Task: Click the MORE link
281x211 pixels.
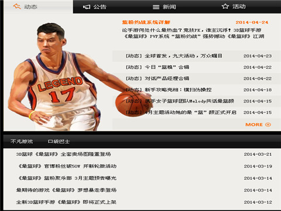Action: 254,125
